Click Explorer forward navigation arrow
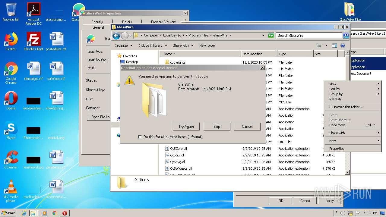The height and width of the screenshot is (217, 386). point(125,36)
